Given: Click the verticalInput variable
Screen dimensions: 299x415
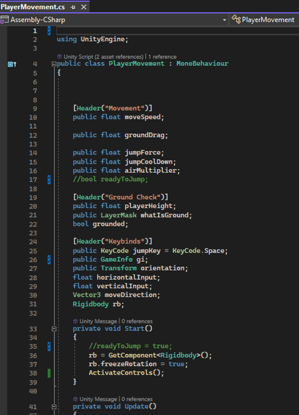Looking at the screenshot, I should point(123,286).
